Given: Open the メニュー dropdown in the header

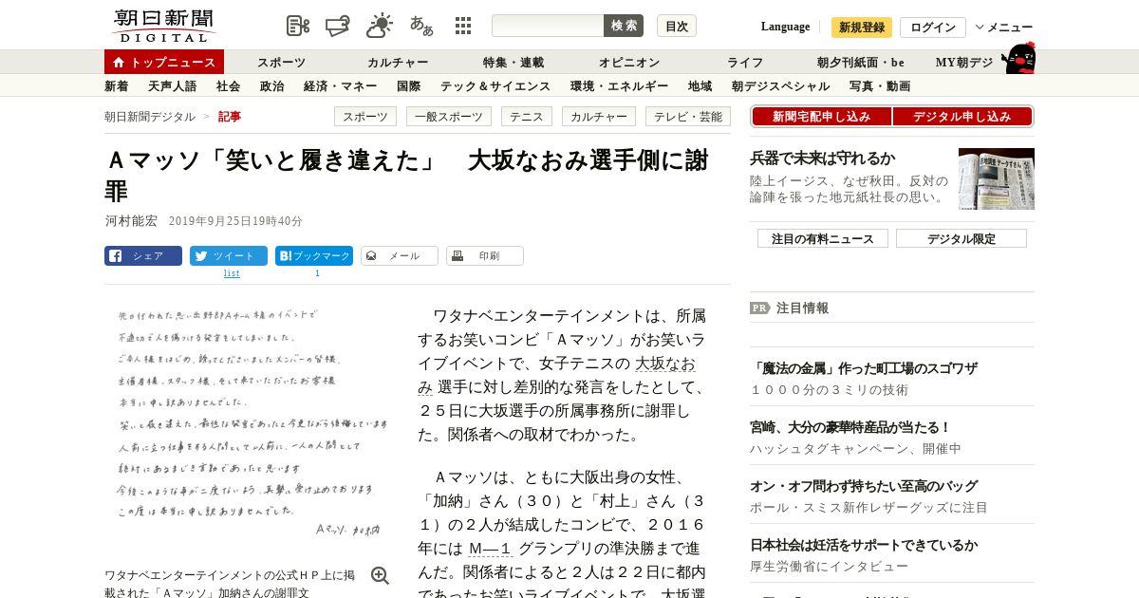Looking at the screenshot, I should click(1004, 27).
